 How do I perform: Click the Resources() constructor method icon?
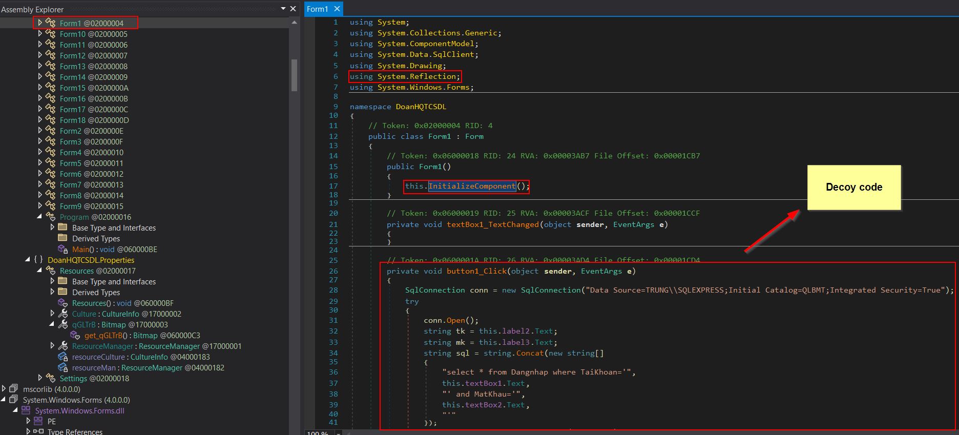(63, 303)
